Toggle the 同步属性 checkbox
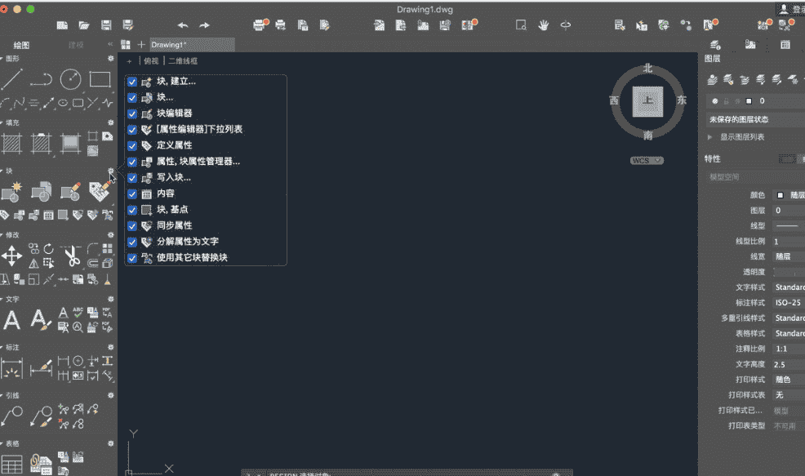This screenshot has width=805, height=476. click(x=131, y=225)
